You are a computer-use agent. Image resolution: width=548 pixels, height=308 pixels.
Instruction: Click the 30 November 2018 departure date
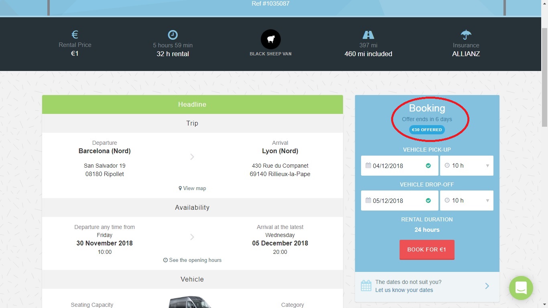(105, 243)
